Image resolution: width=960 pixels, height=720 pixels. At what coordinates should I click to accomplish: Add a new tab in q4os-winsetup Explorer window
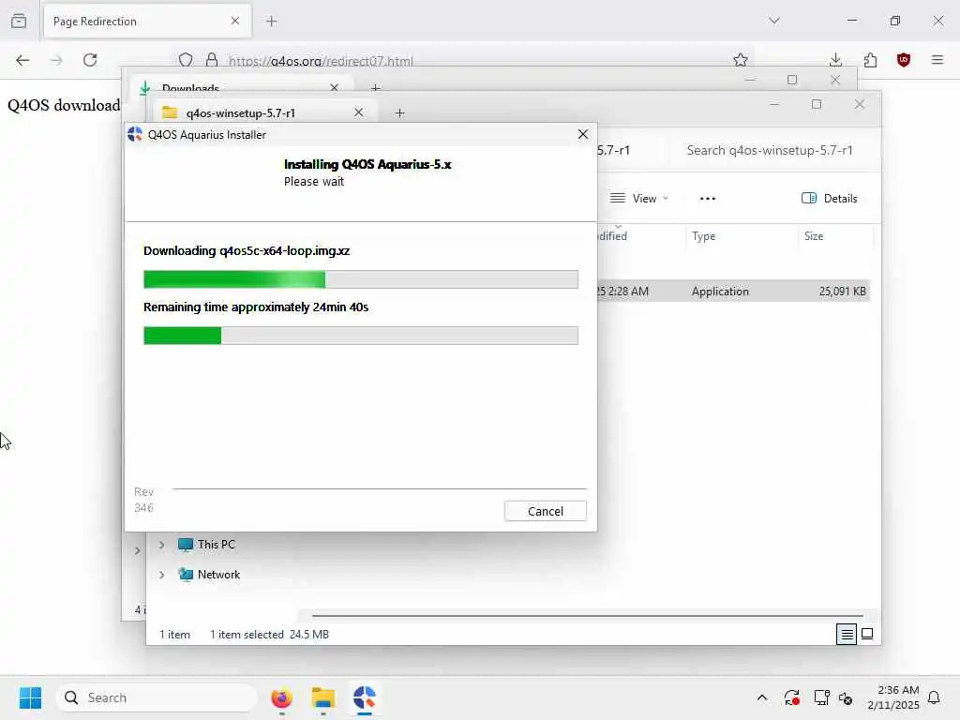pyautogui.click(x=399, y=113)
